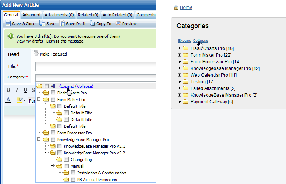Viewport: 286px width, 184px height.
Task: Click the Form Maker Pro folder icon in category tree
Action: (46, 100)
